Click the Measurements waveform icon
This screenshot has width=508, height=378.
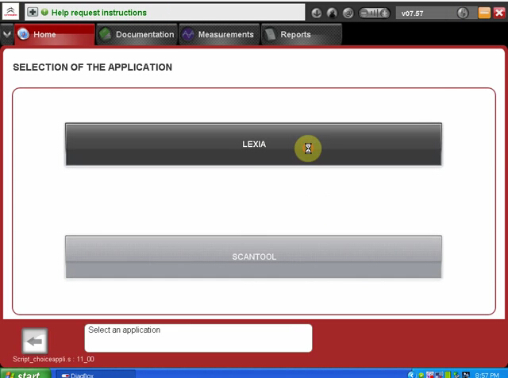click(188, 34)
